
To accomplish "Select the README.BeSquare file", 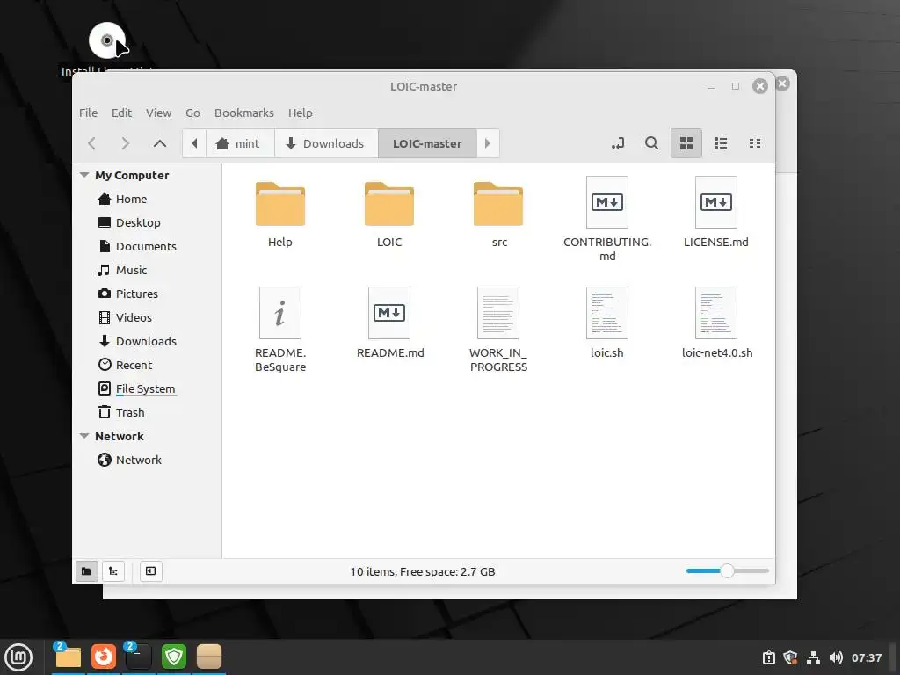I will 280,330.
